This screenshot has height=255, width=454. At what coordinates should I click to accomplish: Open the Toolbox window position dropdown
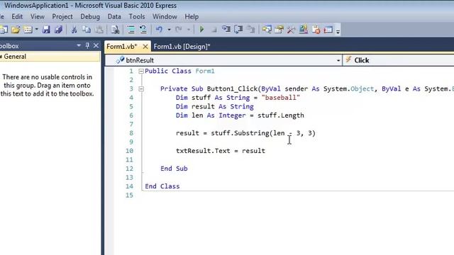pyautogui.click(x=79, y=45)
